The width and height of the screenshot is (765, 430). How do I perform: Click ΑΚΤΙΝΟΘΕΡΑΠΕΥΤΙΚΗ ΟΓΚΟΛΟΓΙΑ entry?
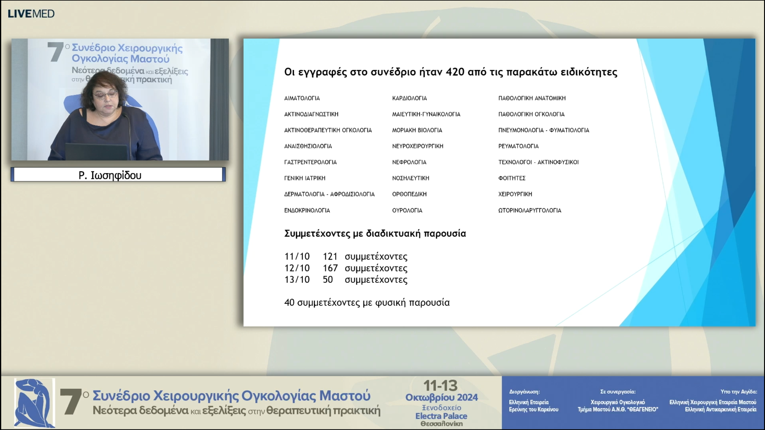click(x=328, y=130)
